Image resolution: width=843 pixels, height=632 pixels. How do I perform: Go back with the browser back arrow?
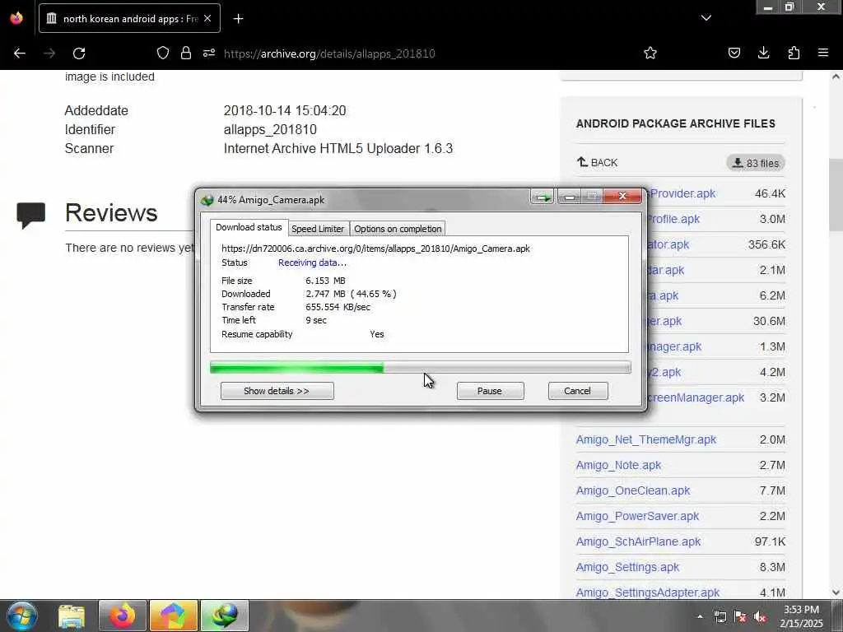click(20, 53)
